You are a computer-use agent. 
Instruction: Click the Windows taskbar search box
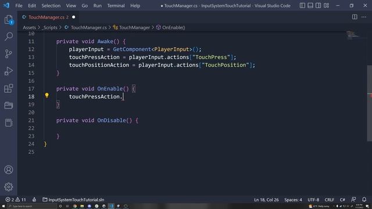(32, 206)
